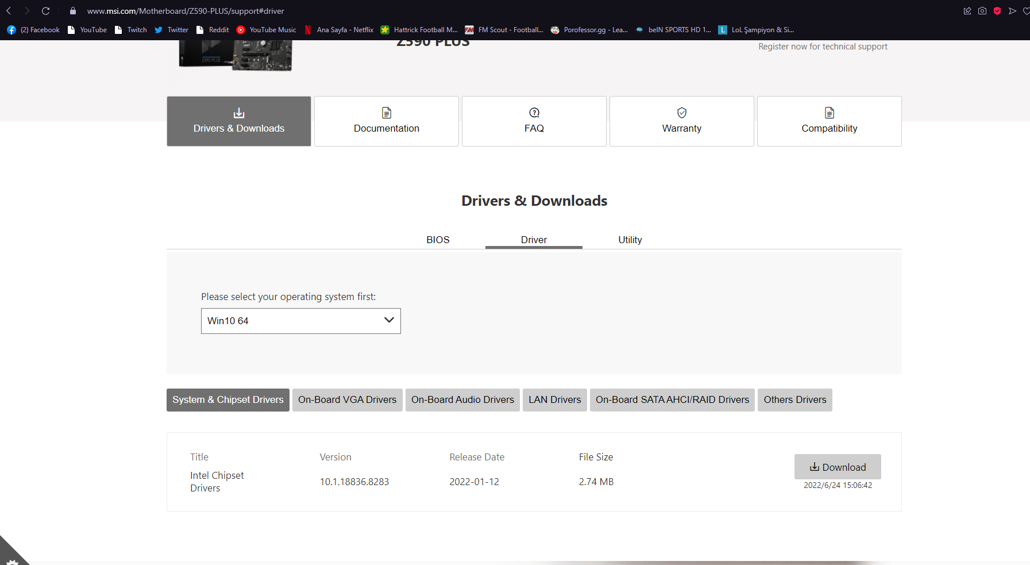The height and width of the screenshot is (565, 1030).
Task: Open the FM Scout bookmark
Action: pyautogui.click(x=504, y=30)
